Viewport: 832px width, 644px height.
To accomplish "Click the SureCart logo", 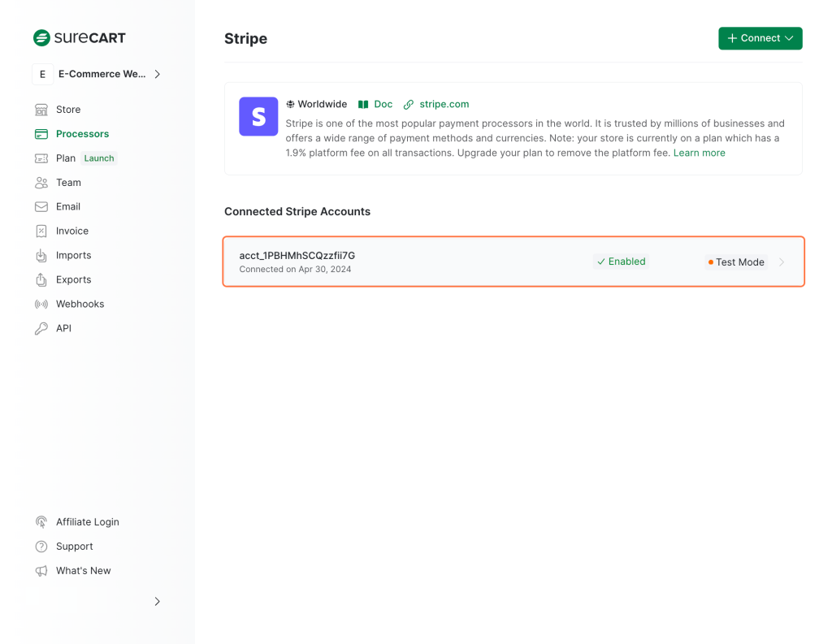I will [79, 37].
